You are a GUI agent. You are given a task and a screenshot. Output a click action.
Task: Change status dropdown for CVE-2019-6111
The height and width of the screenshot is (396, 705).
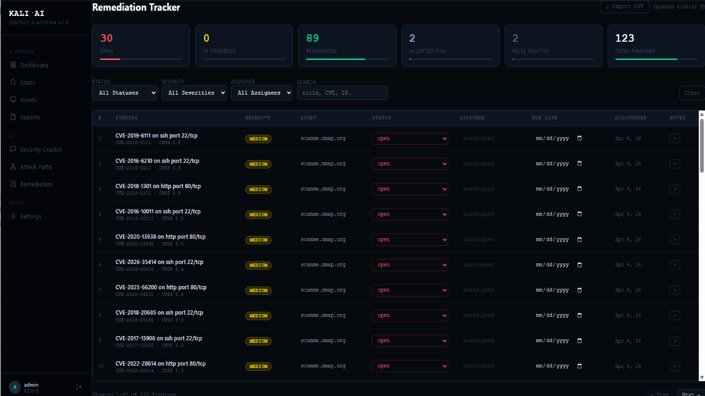(x=410, y=139)
